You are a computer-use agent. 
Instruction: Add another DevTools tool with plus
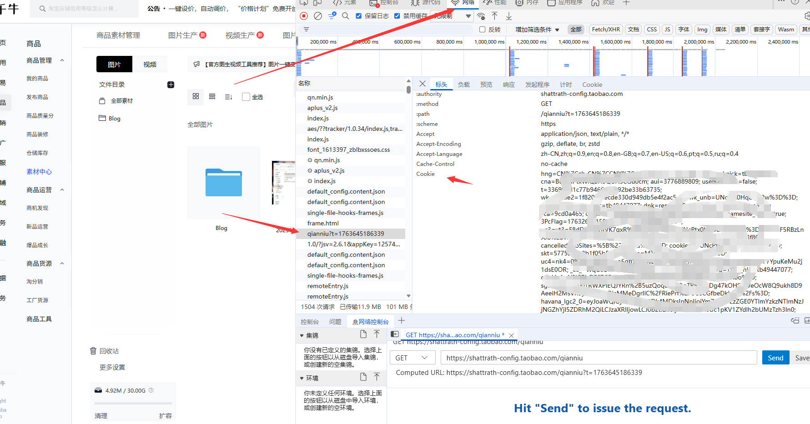(x=626, y=3)
